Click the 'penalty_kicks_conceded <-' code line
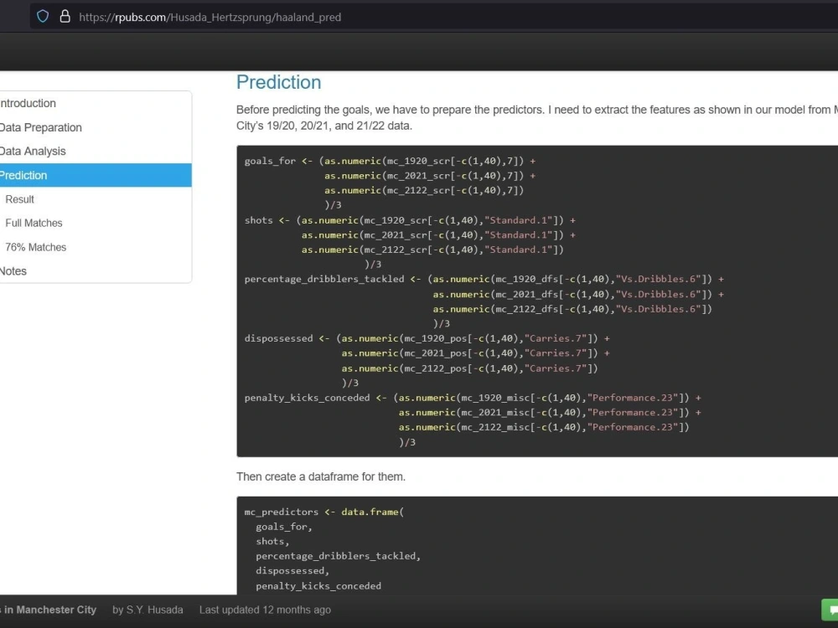Viewport: 838px width, 628px height. (473, 398)
